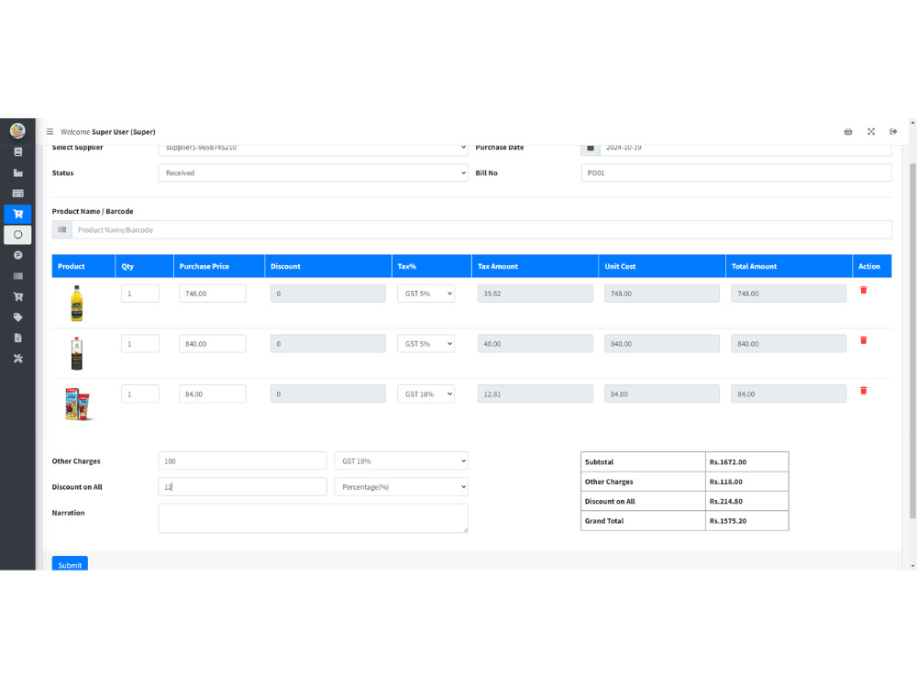
Task: Open the cash register icon in the sidebar
Action: 17,152
